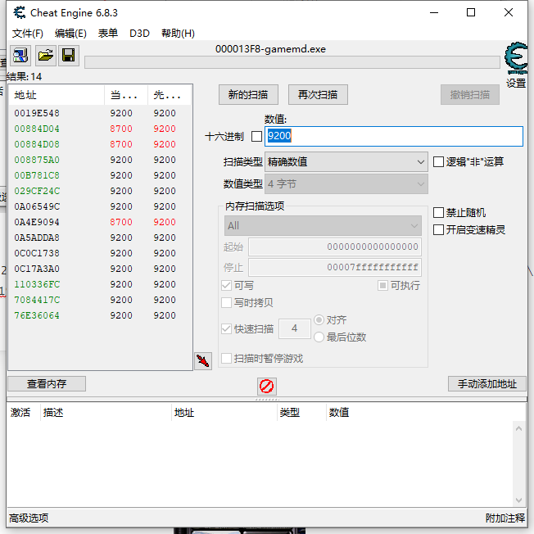Viewport: 534px width, 534px height.
Task: Open the 文件(F) menu
Action: point(28,34)
